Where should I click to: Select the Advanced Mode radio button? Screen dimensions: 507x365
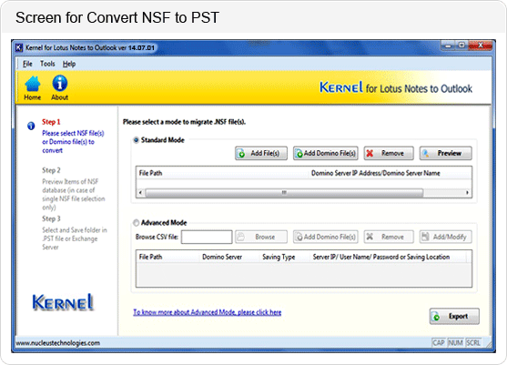pyautogui.click(x=137, y=223)
